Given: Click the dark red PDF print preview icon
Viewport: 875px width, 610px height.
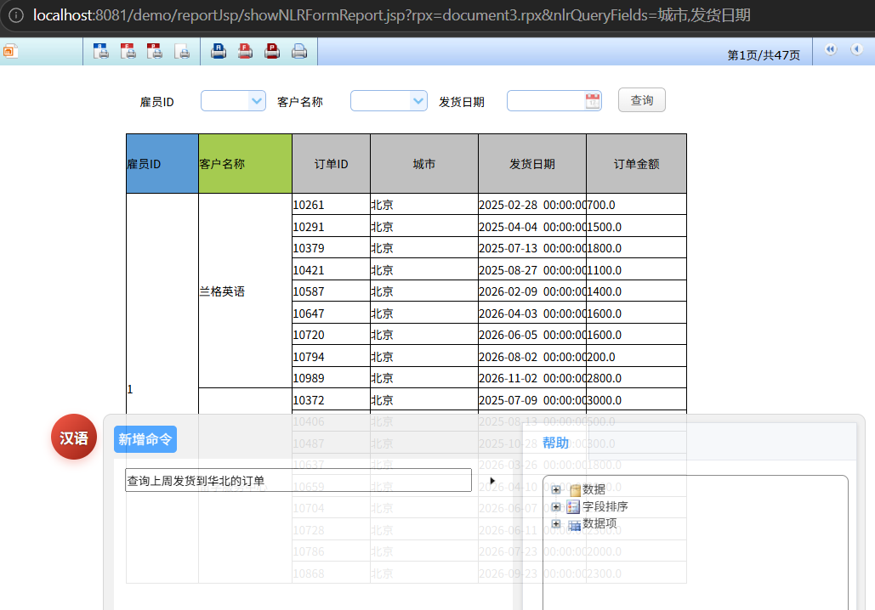Looking at the screenshot, I should click(x=155, y=51).
